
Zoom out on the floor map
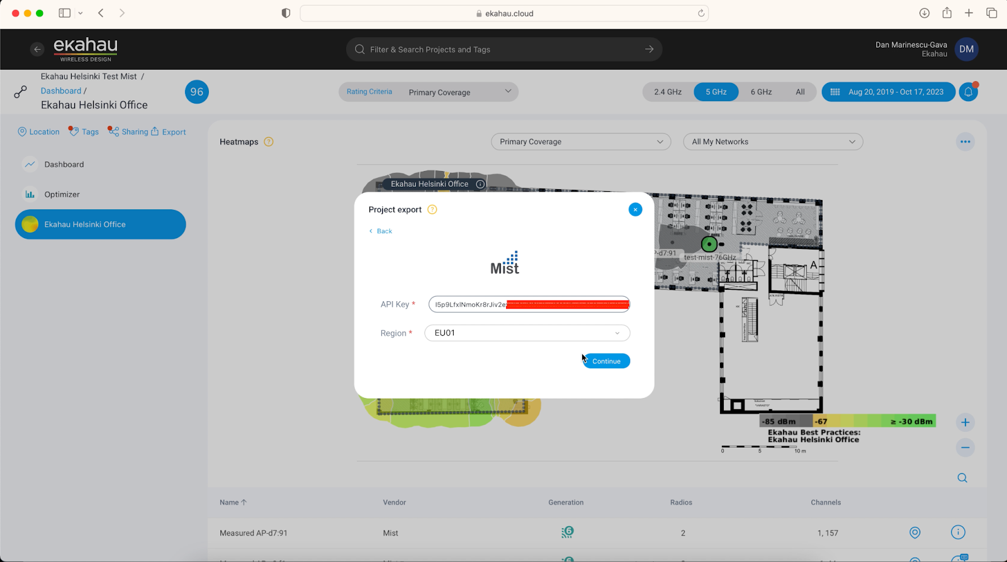pyautogui.click(x=965, y=448)
